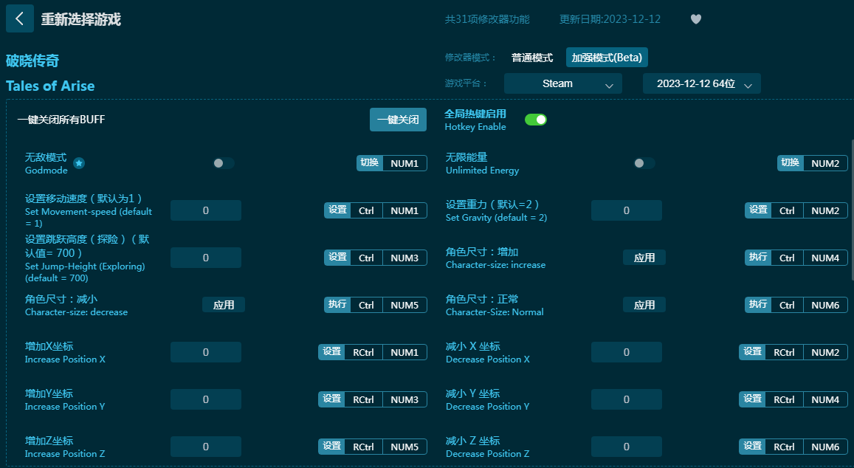Click the NUM4 key for Decrease Position Y
854x468 pixels.
825,400
